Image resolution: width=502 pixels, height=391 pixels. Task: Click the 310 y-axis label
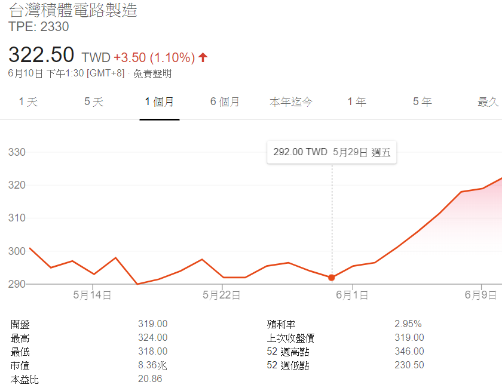click(x=17, y=218)
